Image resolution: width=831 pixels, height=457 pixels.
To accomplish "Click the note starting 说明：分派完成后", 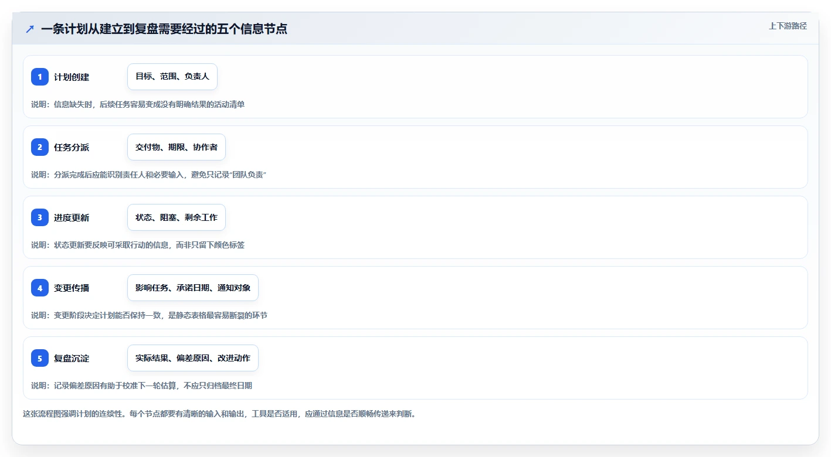I will (x=149, y=175).
